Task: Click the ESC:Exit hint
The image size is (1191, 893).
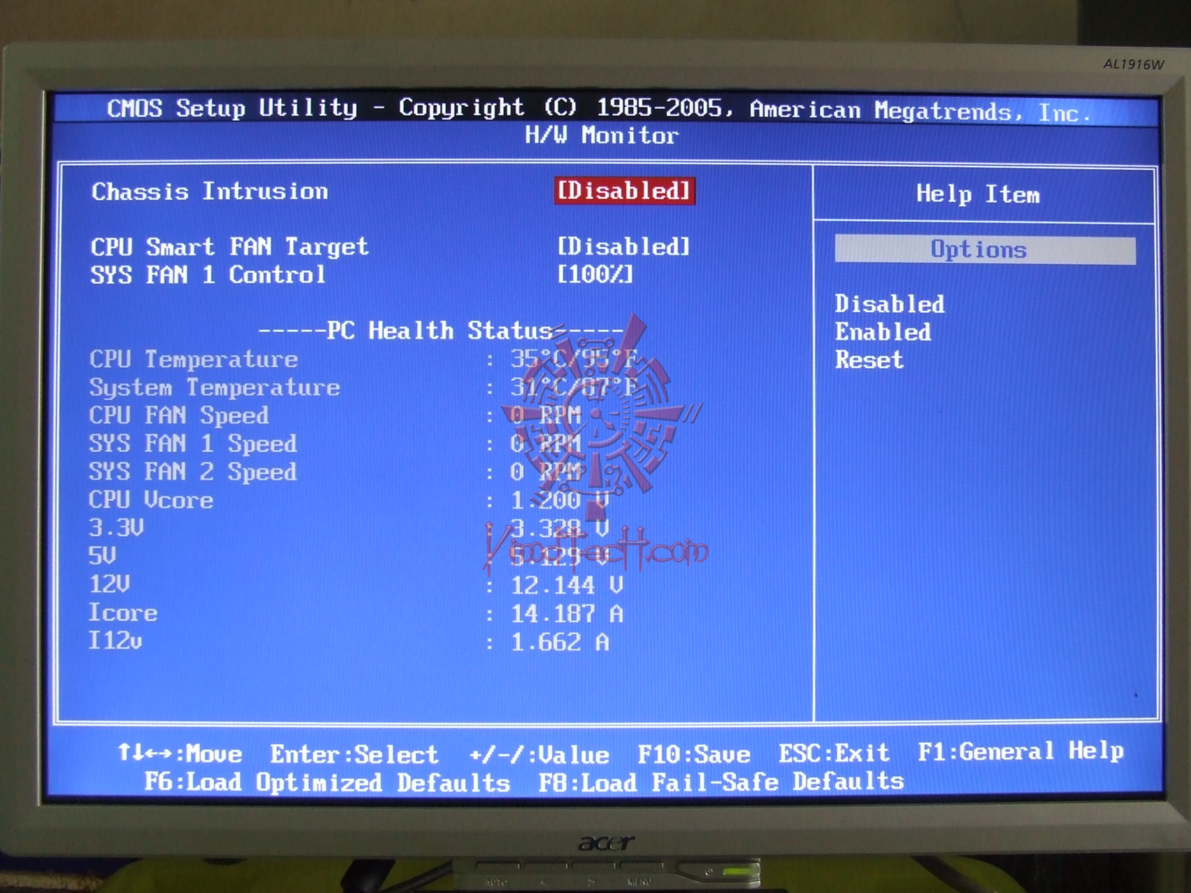Action: (834, 752)
